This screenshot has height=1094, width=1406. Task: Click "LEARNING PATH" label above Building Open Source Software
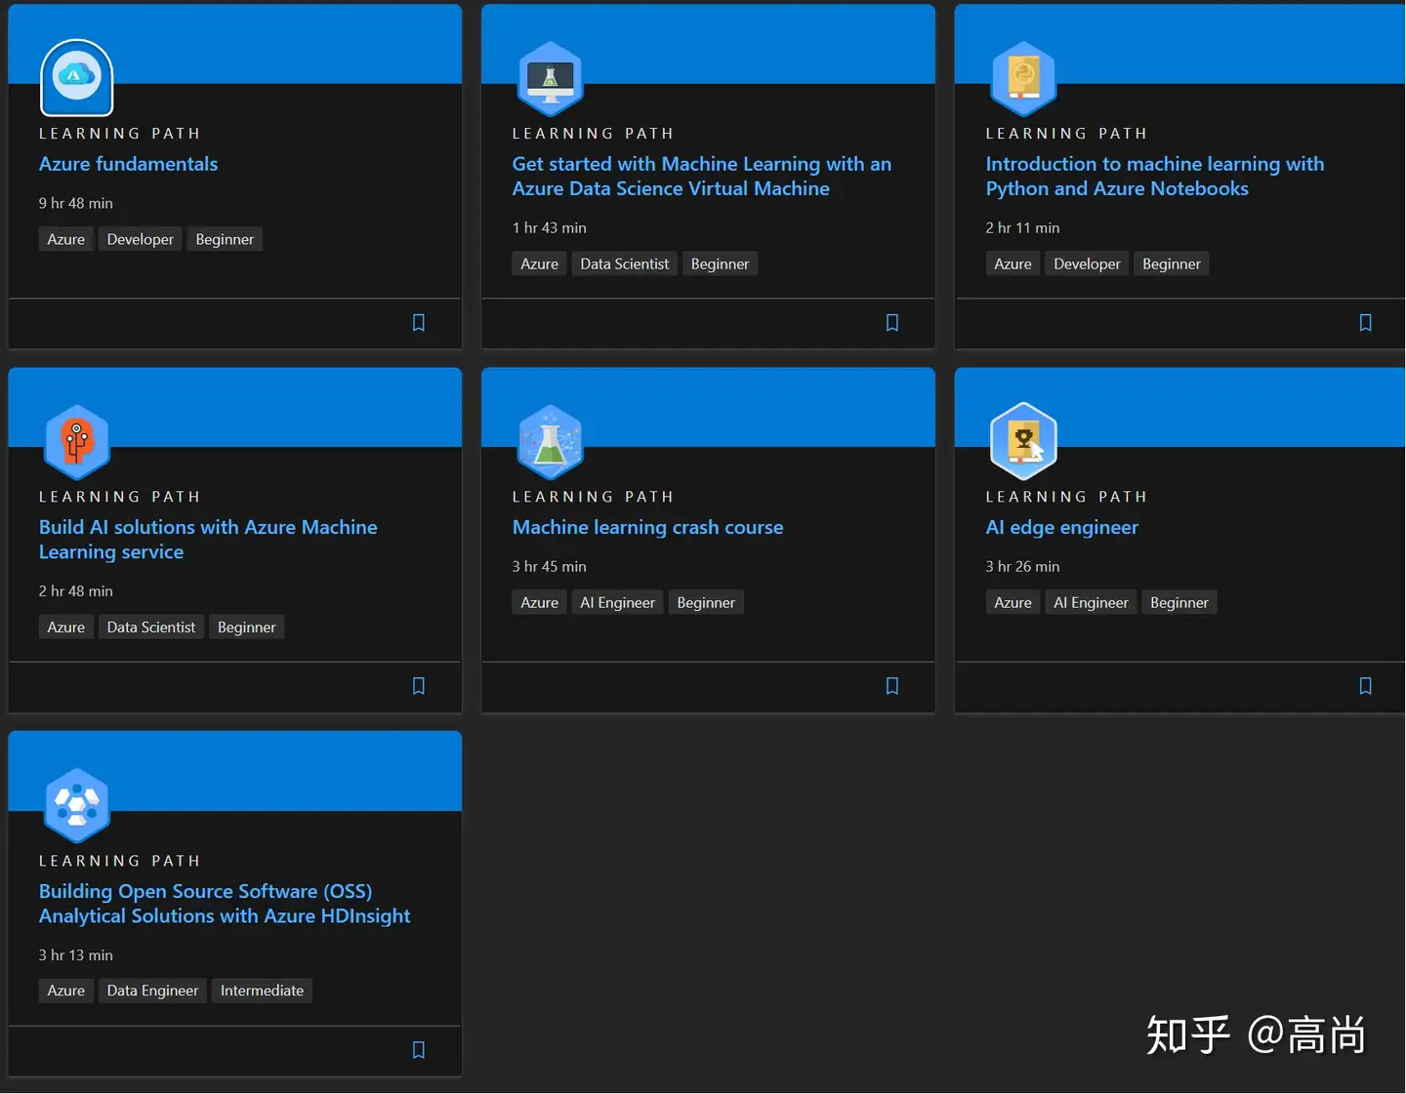point(120,861)
